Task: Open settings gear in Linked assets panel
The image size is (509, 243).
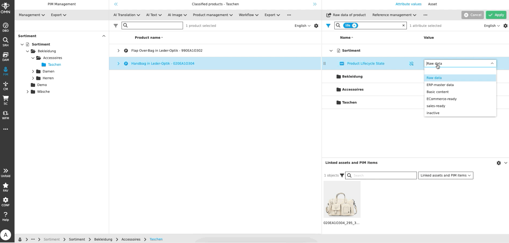Action: [x=499, y=163]
